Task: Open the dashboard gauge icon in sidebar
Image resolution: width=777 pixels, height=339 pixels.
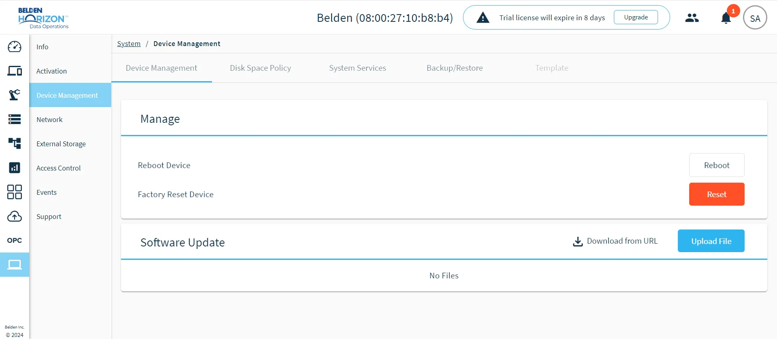Action: pos(15,47)
